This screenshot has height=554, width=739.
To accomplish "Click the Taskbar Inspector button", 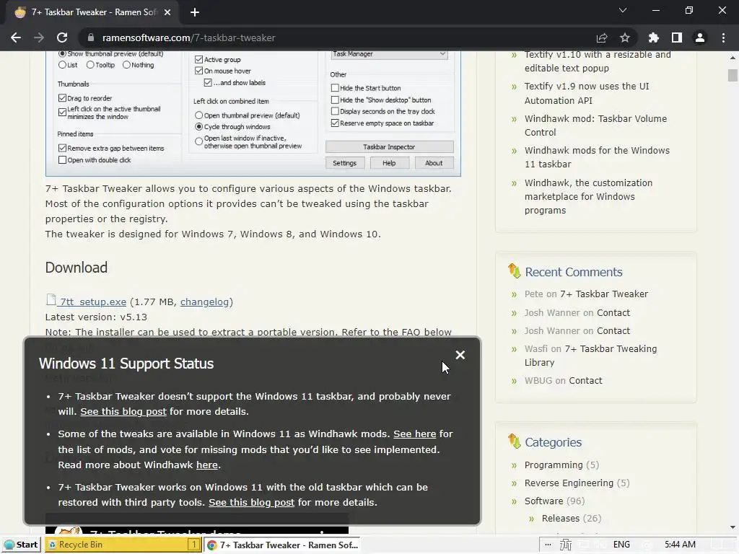I will point(389,147).
